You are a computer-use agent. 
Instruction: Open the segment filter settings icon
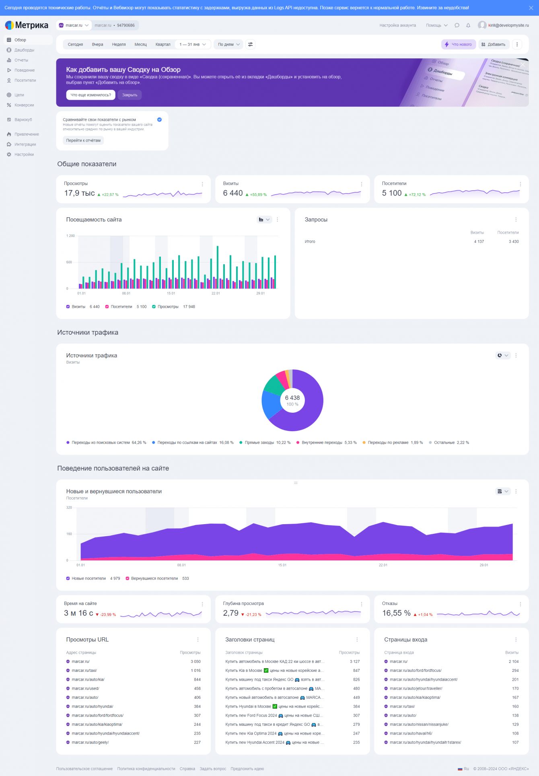click(x=250, y=45)
